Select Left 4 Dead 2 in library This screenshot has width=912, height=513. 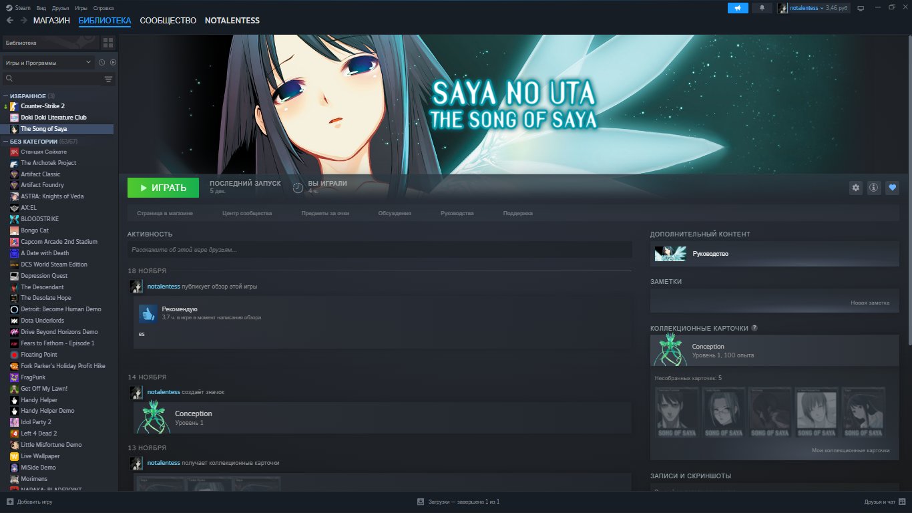pyautogui.click(x=38, y=434)
